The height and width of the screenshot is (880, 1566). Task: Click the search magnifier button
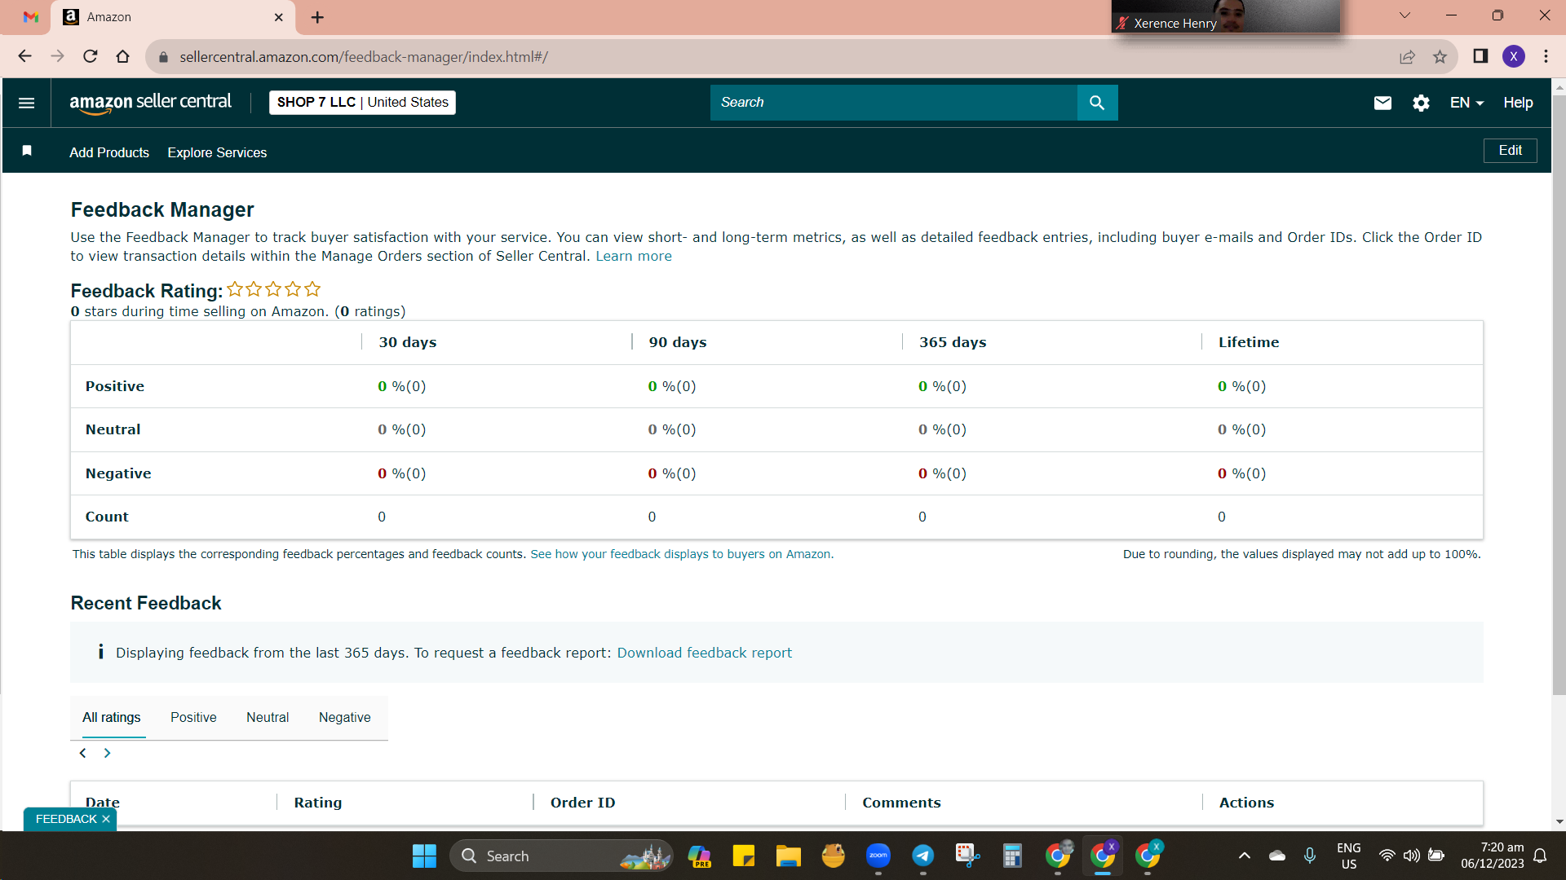1097,103
